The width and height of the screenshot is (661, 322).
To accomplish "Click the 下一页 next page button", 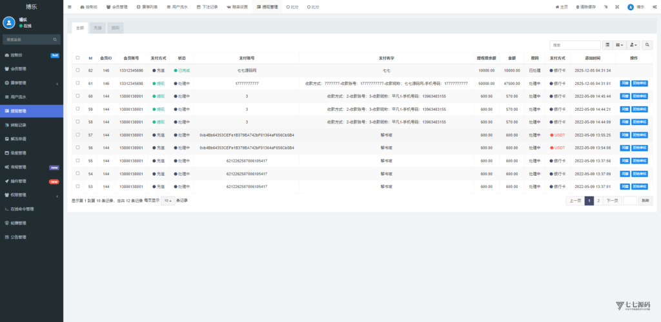I will point(612,201).
